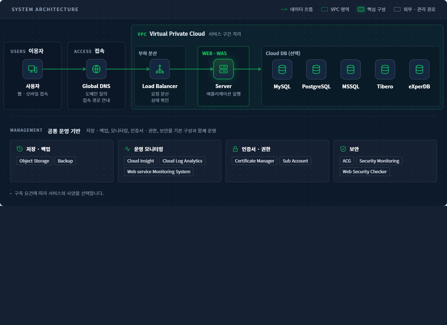Open the Cloud Log Analytics tag

click(x=183, y=161)
